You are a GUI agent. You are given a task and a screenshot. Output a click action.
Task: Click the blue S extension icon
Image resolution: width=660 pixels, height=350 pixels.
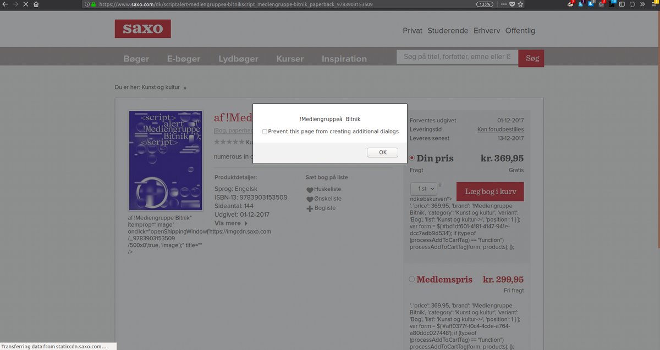click(591, 4)
